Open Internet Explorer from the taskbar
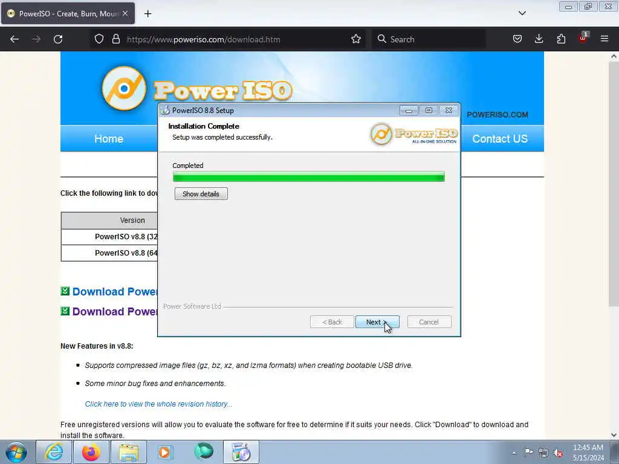The width and height of the screenshot is (619, 464). click(54, 452)
